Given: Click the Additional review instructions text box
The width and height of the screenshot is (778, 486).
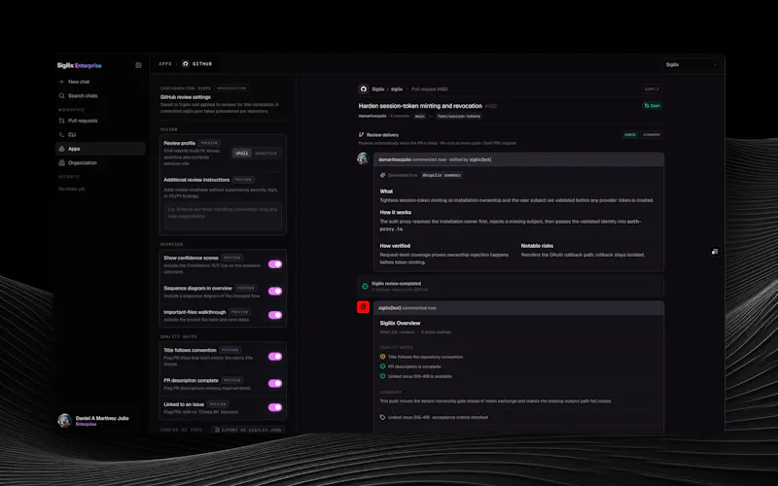Looking at the screenshot, I should tap(223, 216).
